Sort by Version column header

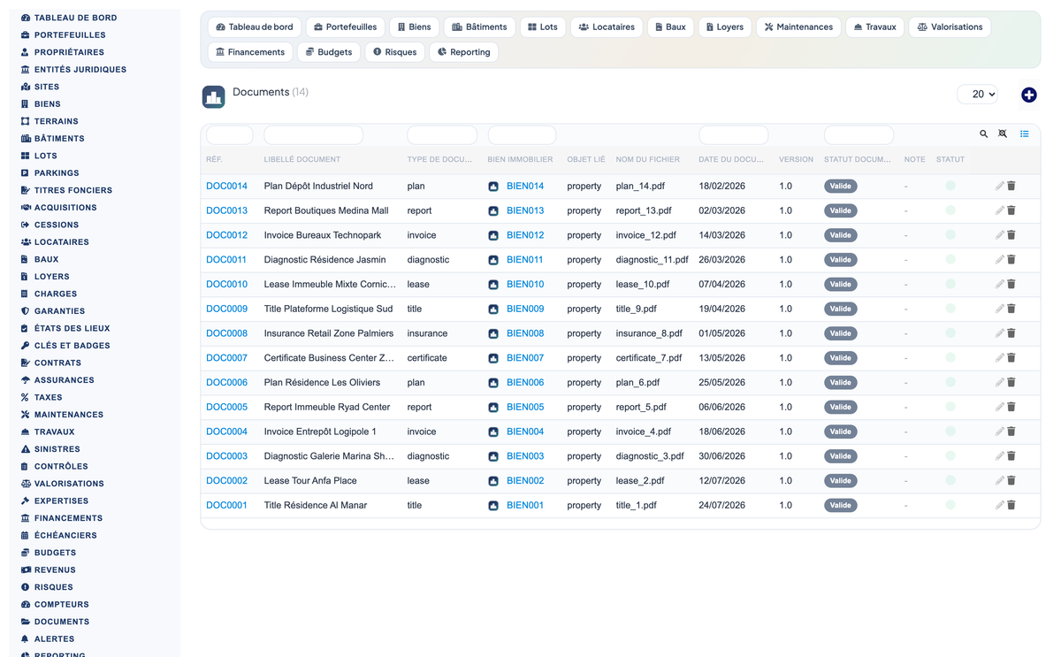point(796,160)
